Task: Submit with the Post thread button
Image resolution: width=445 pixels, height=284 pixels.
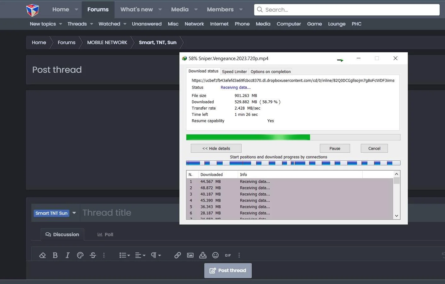Action: tap(228, 270)
